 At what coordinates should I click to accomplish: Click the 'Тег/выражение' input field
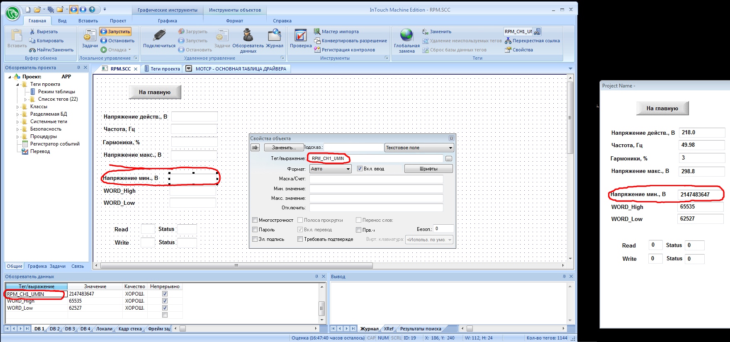point(376,158)
